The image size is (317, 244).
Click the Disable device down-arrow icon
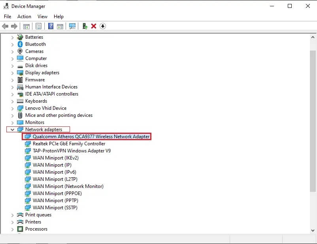point(103,26)
